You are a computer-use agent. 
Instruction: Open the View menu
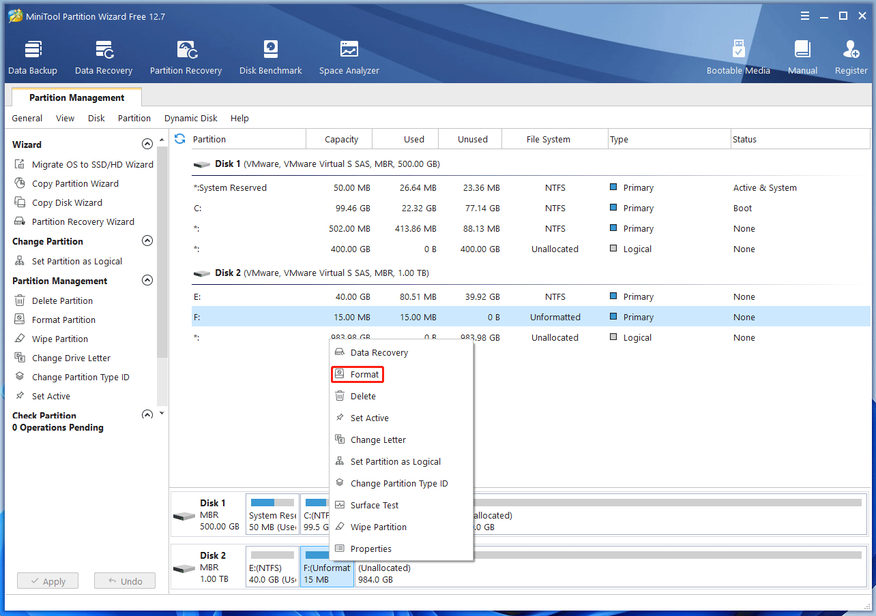(x=65, y=118)
